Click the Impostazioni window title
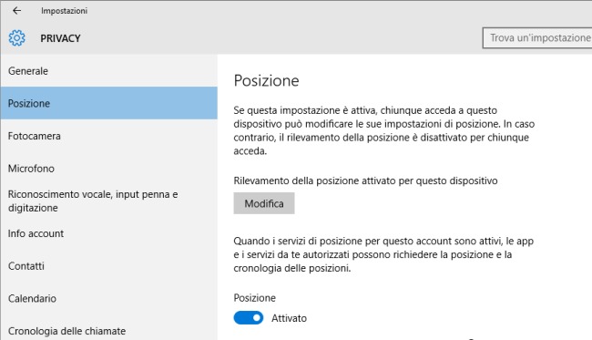This screenshot has width=592, height=340. (64, 11)
